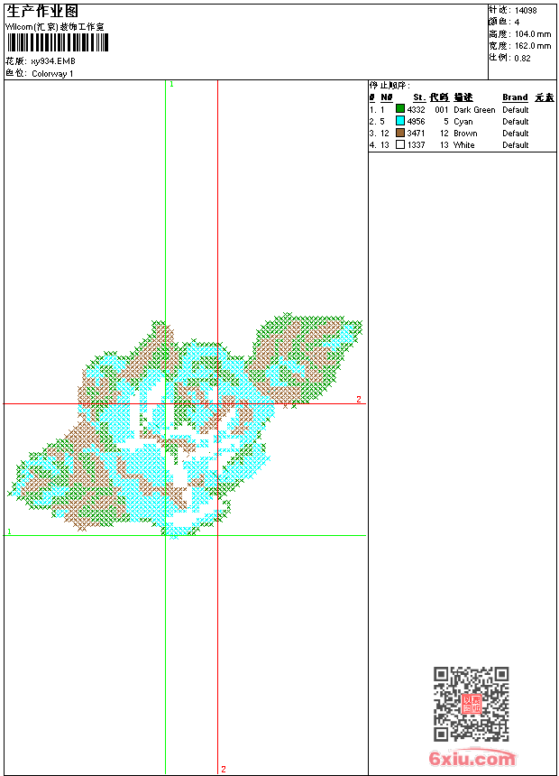This screenshot has height=776, width=559.
Task: Click the Brand column header
Action: 515,97
